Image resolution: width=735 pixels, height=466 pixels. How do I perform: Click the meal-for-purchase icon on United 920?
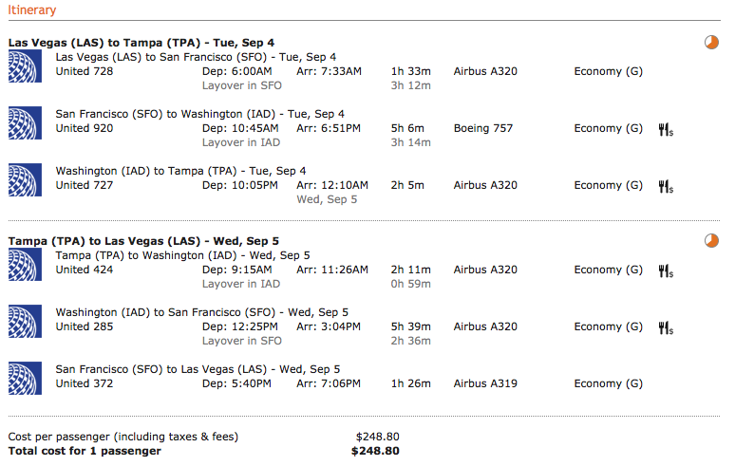tap(665, 129)
